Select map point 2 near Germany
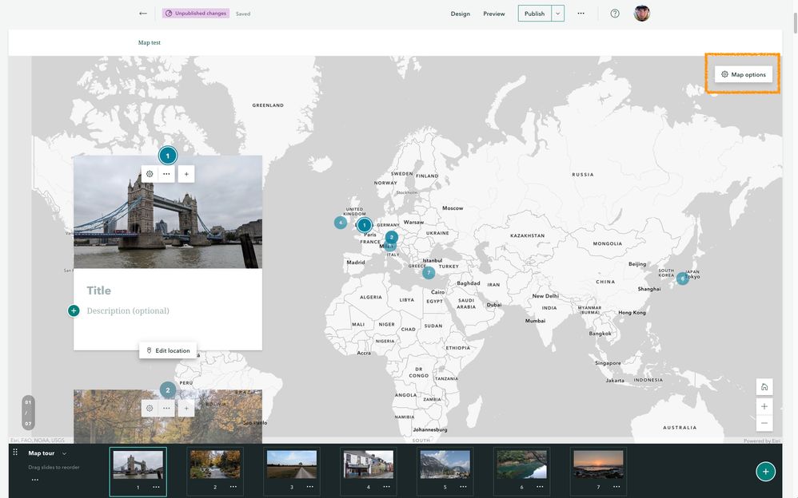This screenshot has width=798, height=498. pyautogui.click(x=391, y=237)
